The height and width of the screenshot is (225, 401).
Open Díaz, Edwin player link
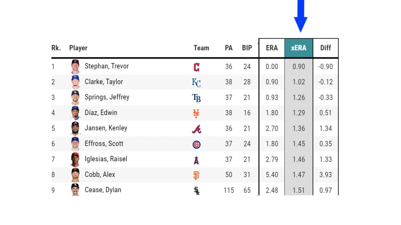101,112
